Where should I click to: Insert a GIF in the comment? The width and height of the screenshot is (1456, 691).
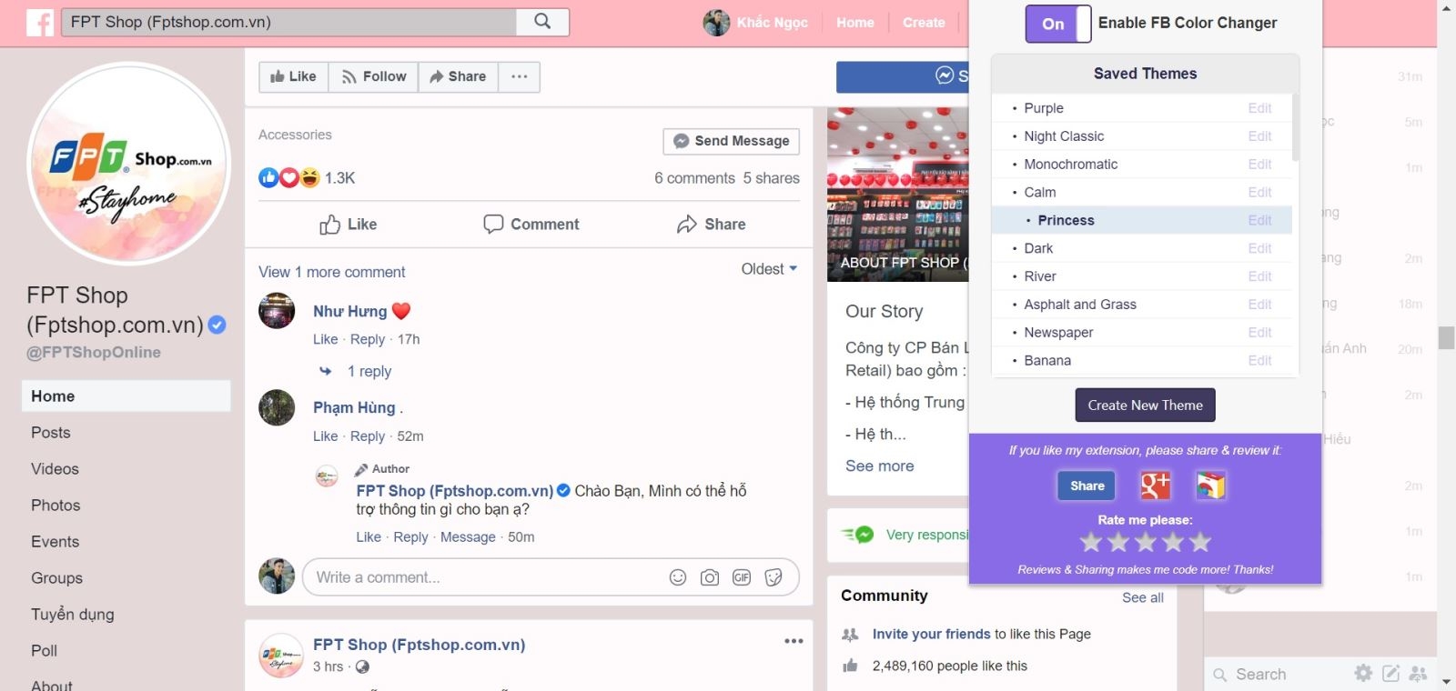pos(742,577)
